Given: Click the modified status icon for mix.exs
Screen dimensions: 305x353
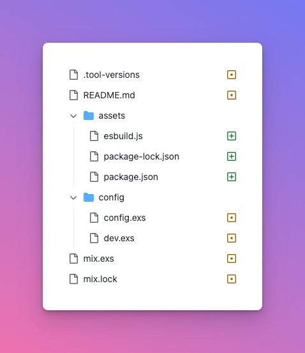Looking at the screenshot, I should click(232, 259).
